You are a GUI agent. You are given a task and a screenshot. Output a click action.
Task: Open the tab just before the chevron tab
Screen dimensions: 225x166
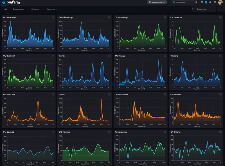pyautogui.click(x=35, y=9)
